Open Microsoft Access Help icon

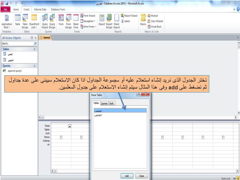coord(238,9)
